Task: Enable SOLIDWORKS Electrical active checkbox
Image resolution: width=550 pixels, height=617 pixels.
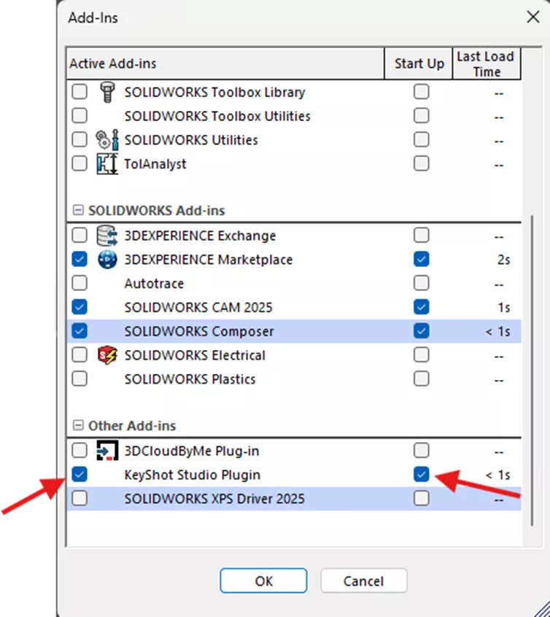Action: [x=80, y=355]
